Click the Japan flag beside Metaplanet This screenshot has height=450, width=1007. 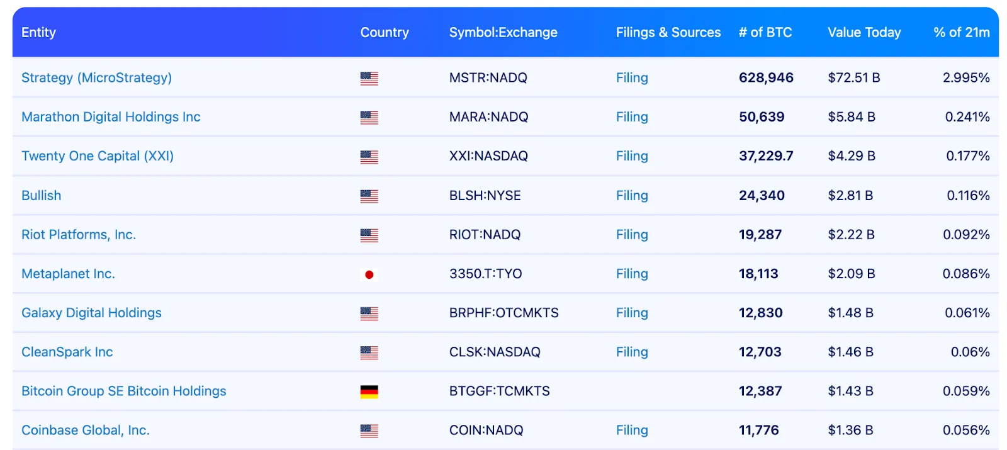[369, 274]
